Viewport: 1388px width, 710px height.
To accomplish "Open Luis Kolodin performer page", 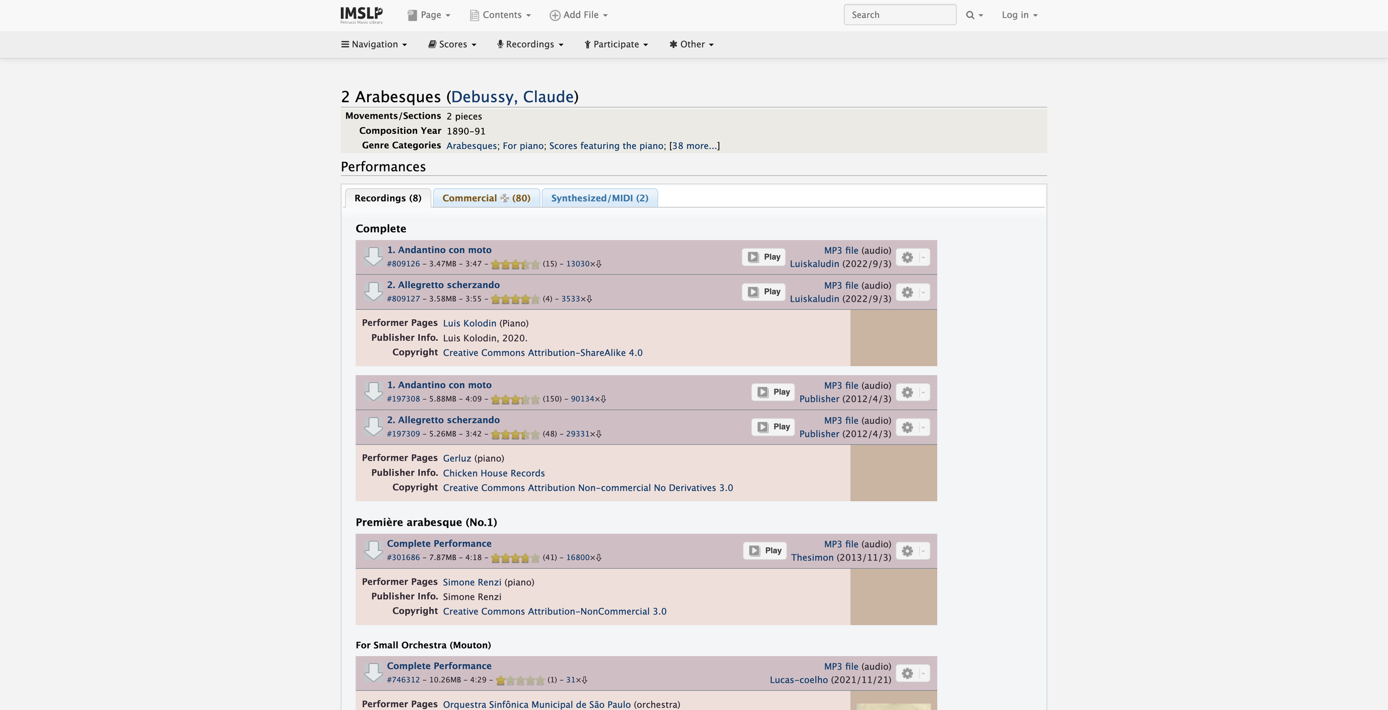I will point(470,324).
